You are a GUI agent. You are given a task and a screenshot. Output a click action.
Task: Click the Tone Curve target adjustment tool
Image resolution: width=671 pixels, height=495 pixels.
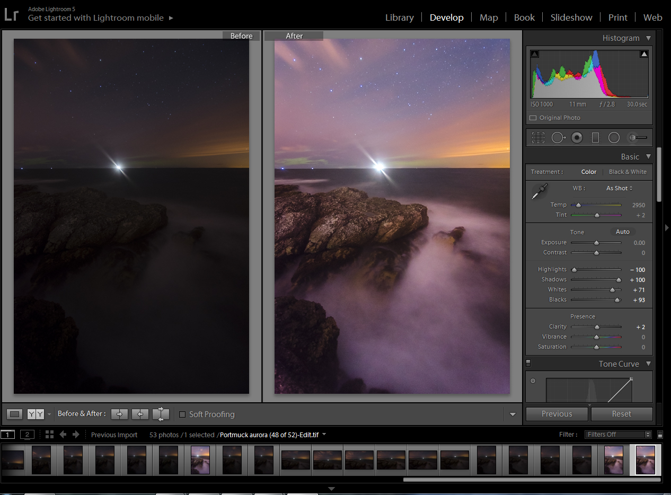[533, 381]
